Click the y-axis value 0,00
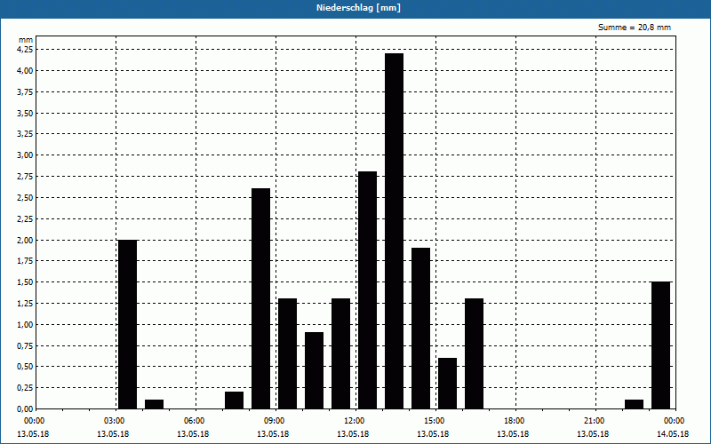The height and width of the screenshot is (444, 711). 25,409
